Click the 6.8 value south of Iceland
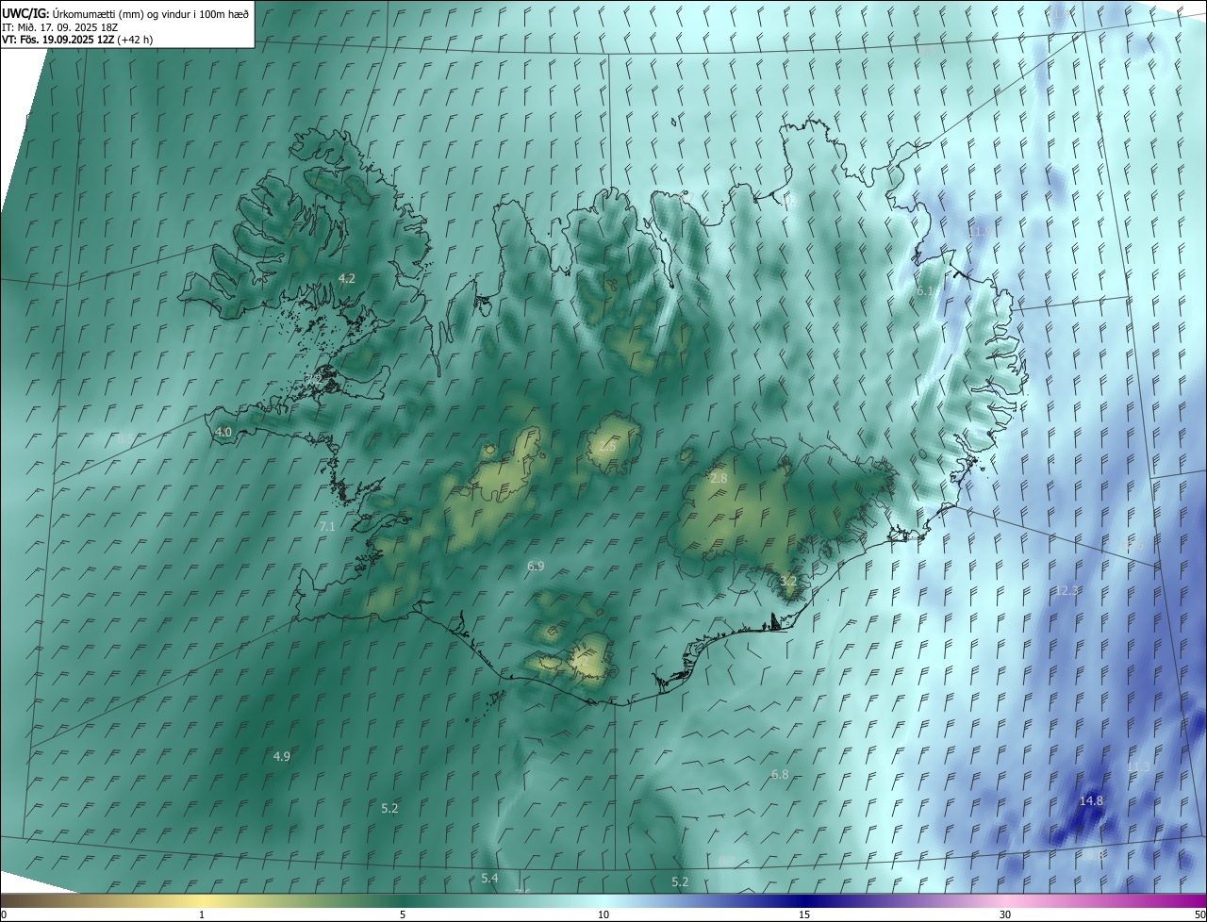Screen dimensions: 1207x922 coord(780,774)
